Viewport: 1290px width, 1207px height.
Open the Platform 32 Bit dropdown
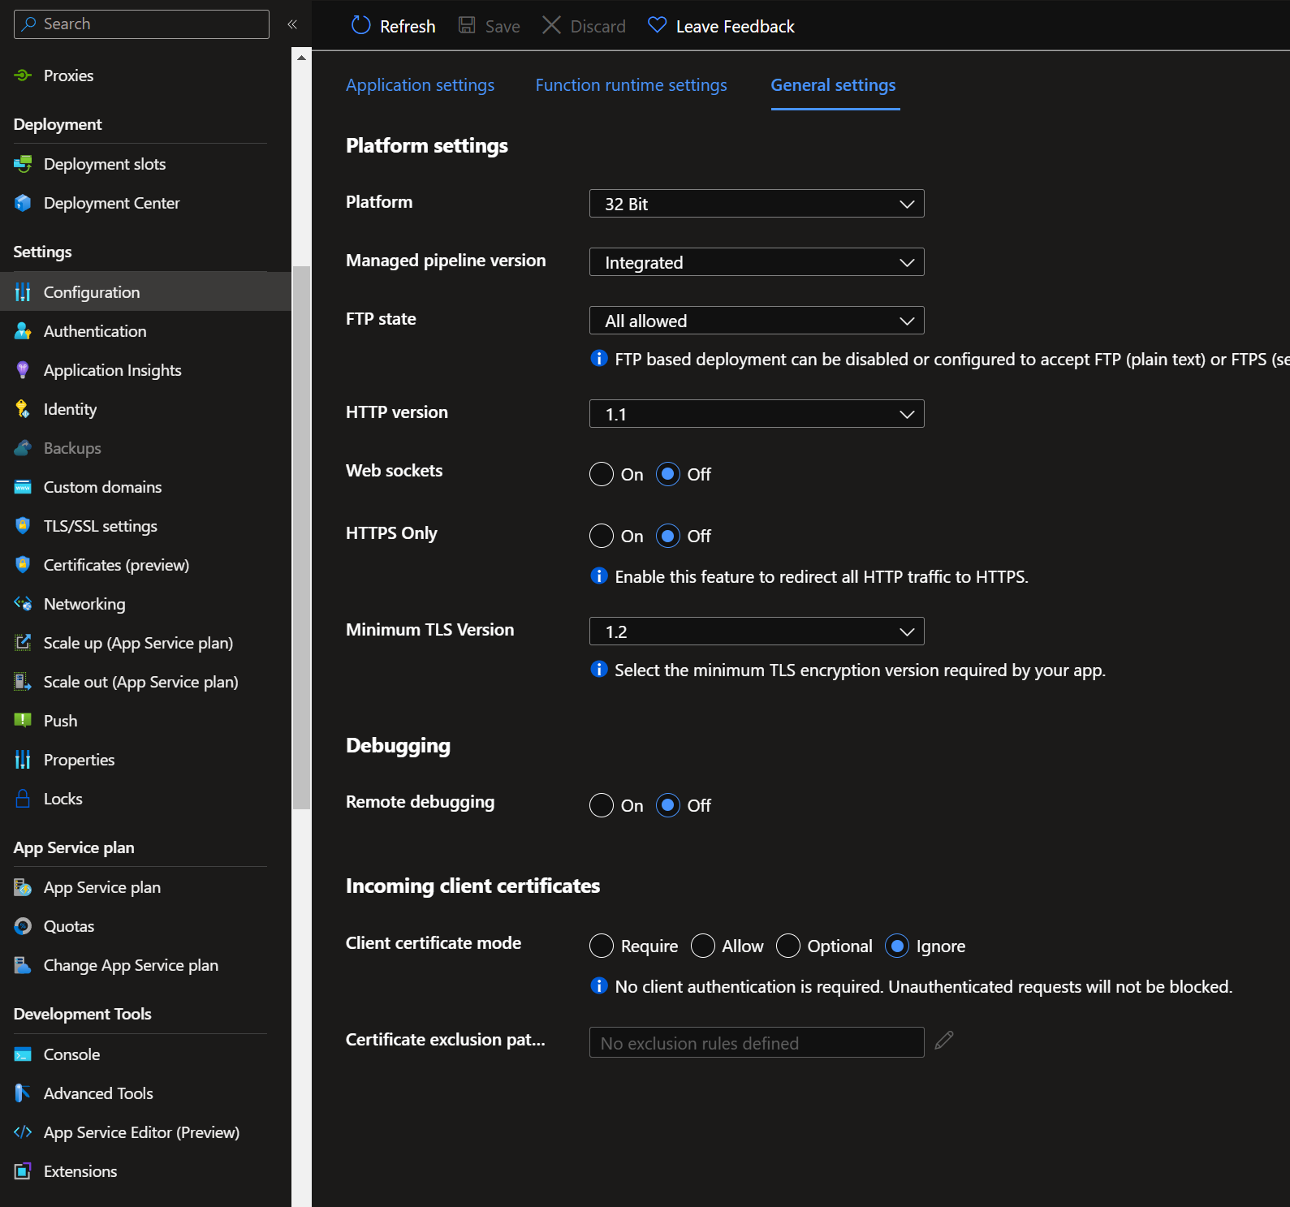[x=757, y=204]
